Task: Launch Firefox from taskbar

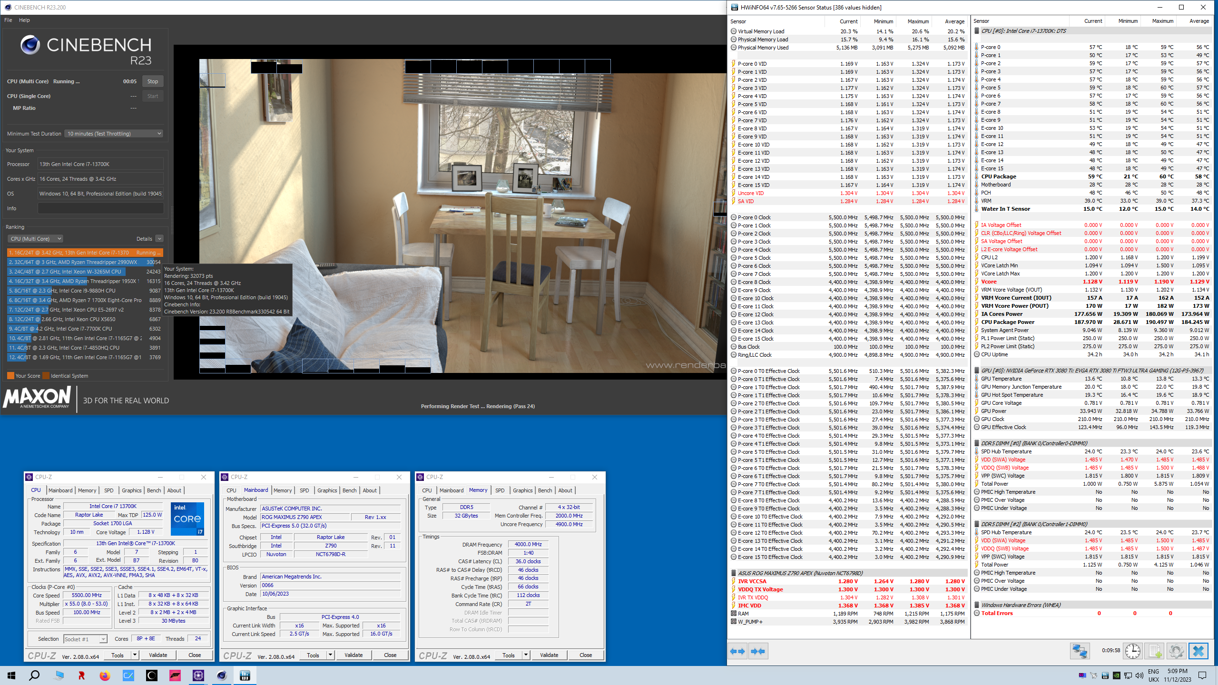Action: pyautogui.click(x=105, y=675)
